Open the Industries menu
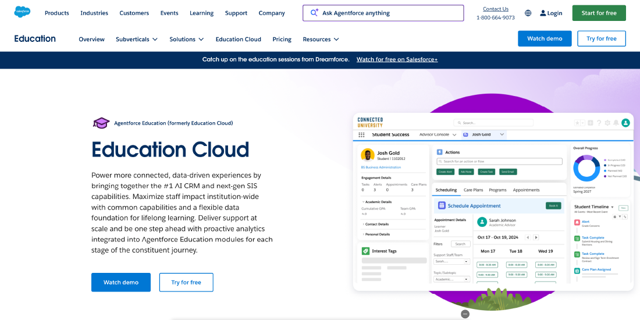 pyautogui.click(x=94, y=13)
